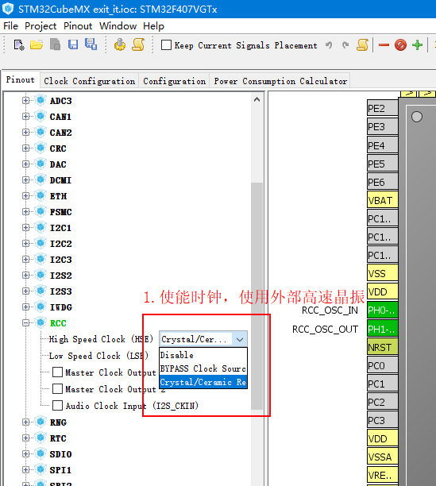Select the Pinout tab
436x486 pixels.
point(21,79)
